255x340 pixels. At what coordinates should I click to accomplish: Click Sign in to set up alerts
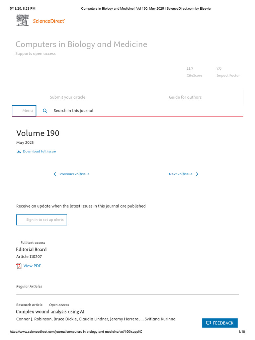tap(42, 220)
